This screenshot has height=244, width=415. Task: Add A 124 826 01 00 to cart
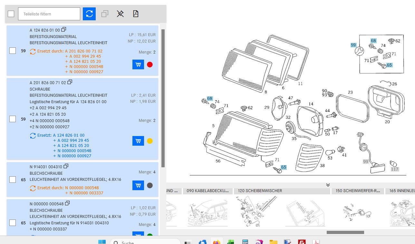(x=138, y=64)
